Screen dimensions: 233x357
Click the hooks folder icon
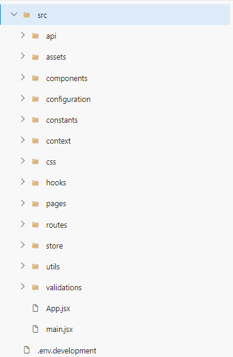pos(35,183)
